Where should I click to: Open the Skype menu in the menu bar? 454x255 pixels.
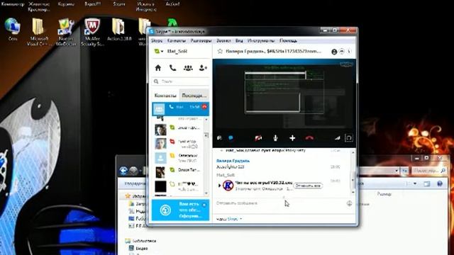click(x=157, y=41)
